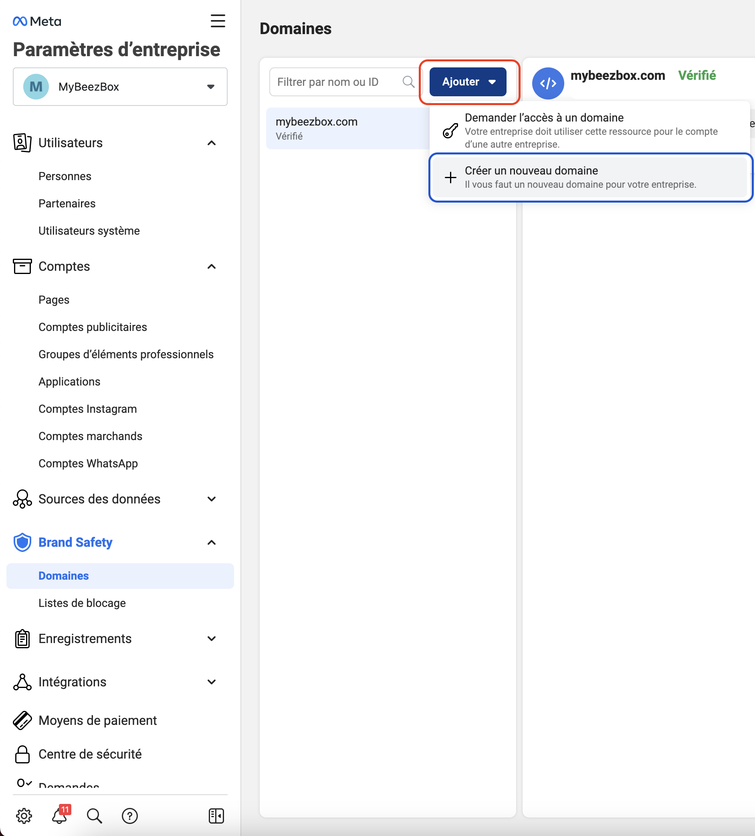Click the Enregistrements clipboard icon
Viewport: 755px width, 836px height.
pyautogui.click(x=22, y=639)
